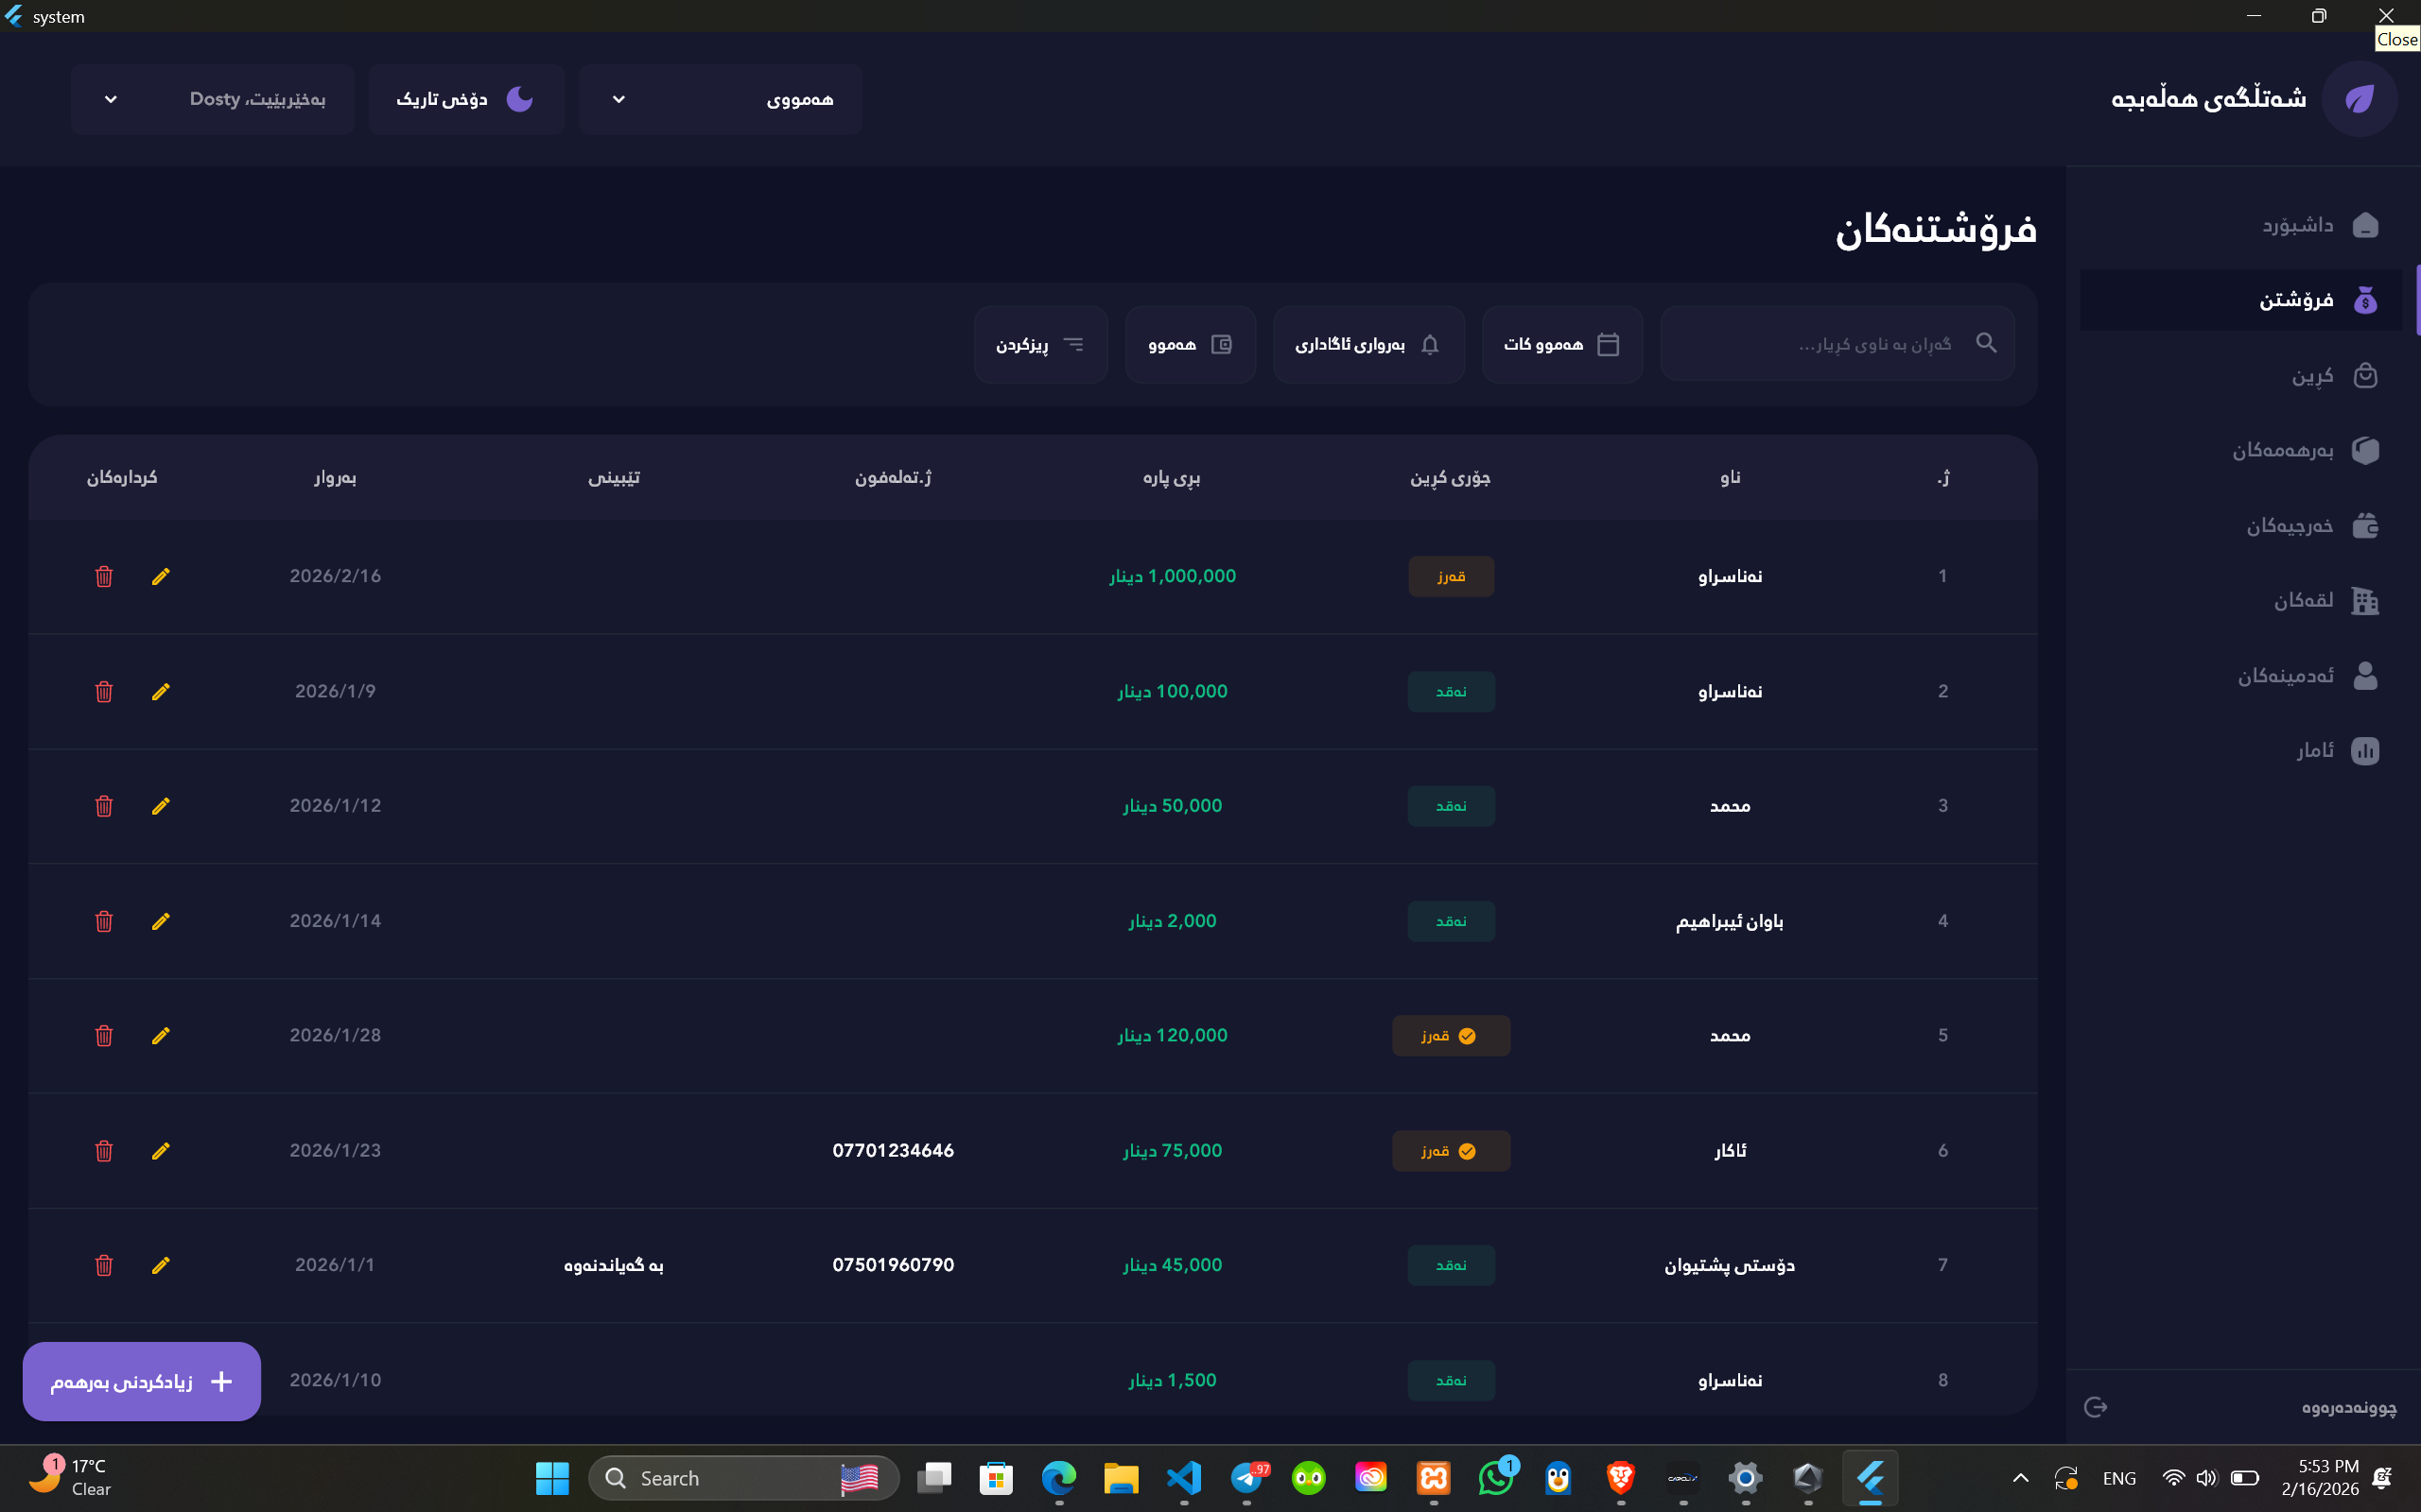Open the 'هەموو کات' date filter
Screen dimensions: 2421x1512
point(1561,344)
